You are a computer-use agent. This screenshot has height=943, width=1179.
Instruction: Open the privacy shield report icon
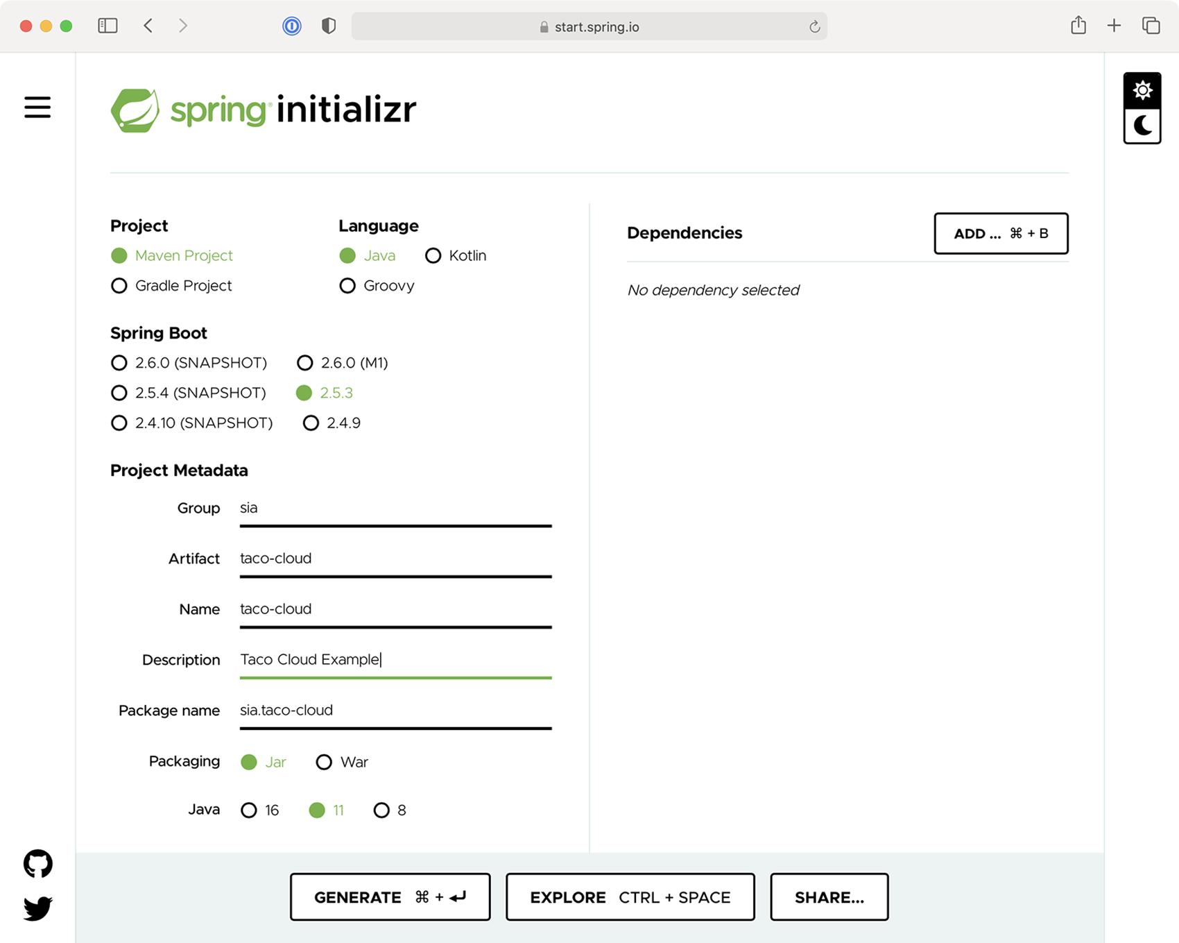click(x=329, y=26)
